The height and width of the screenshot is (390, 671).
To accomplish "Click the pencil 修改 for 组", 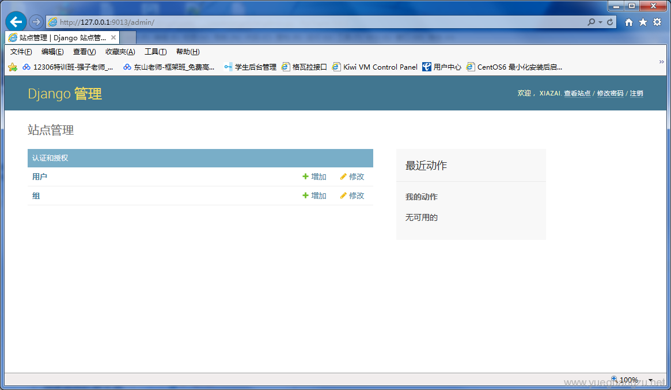I will point(352,196).
